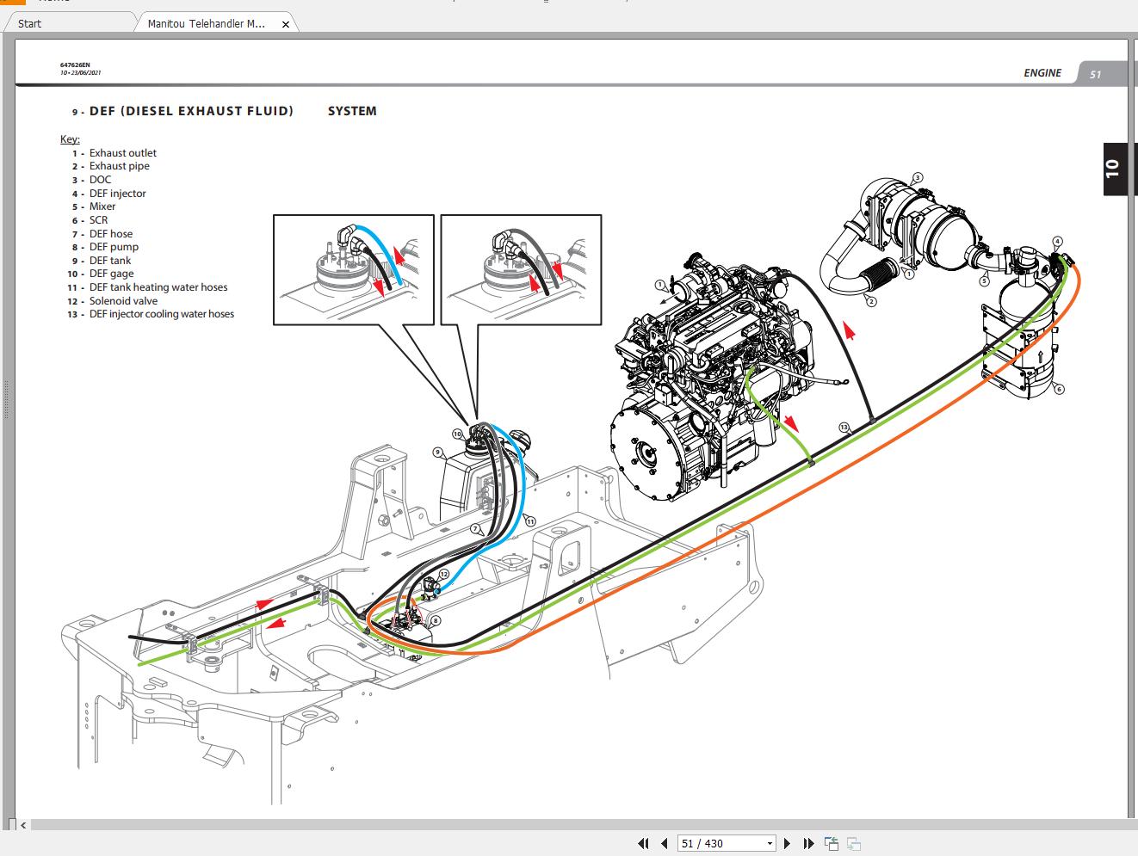Open the page number dropdown list
The width and height of the screenshot is (1138, 856).
tap(771, 843)
